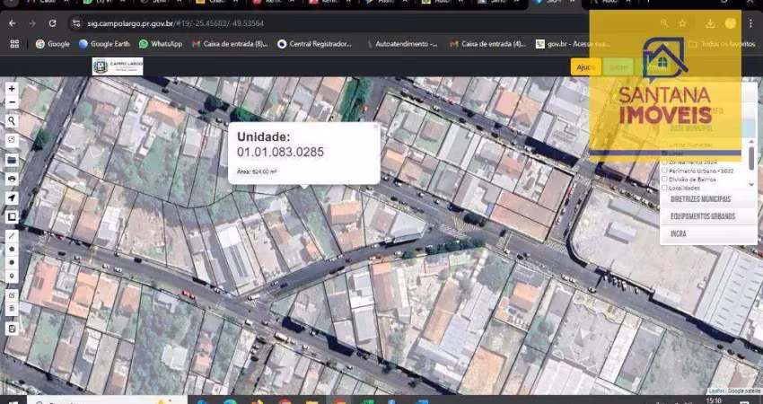763x404 pixels.
Task: Click the Área 524,00 m² text
Action: (257, 171)
